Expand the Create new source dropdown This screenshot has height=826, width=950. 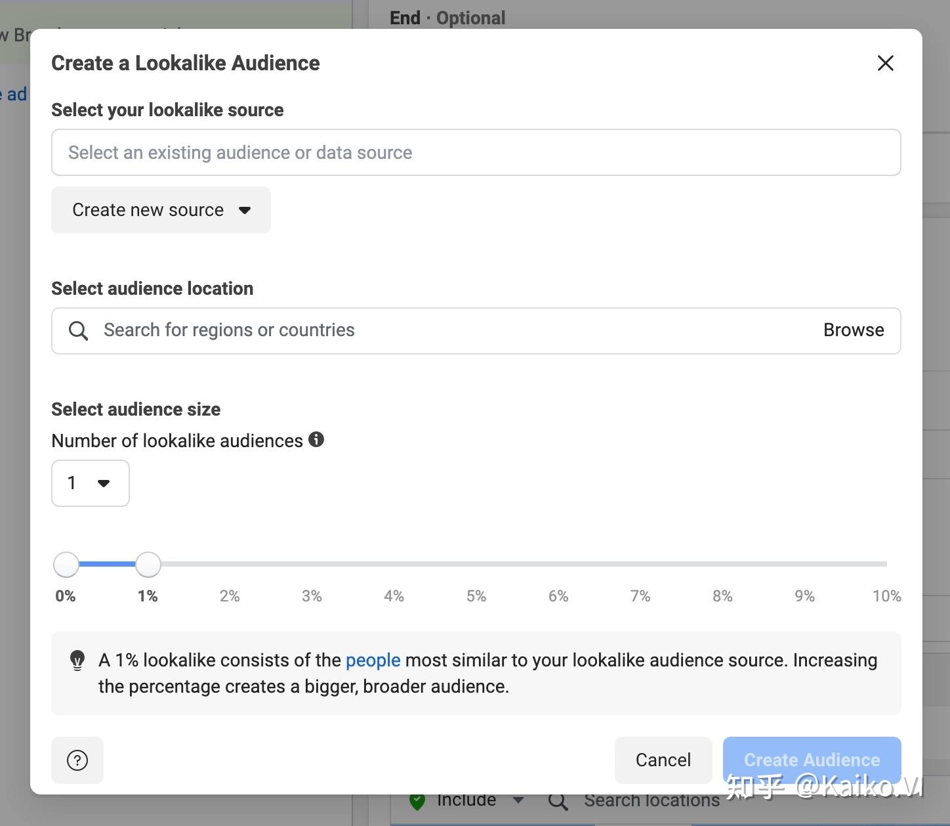coord(161,210)
